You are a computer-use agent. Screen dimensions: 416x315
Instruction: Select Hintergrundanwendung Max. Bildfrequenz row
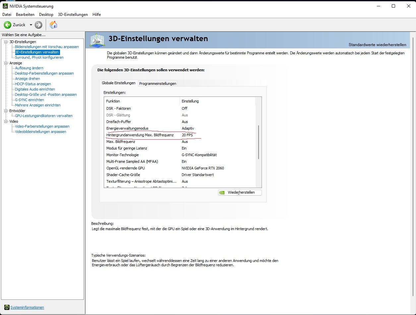pos(180,135)
